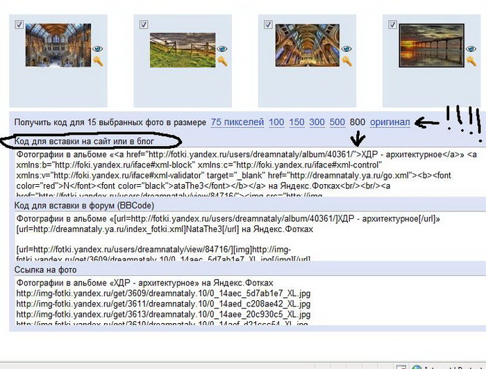
Task: Click the Ссылка на фото links field
Action: tap(250, 301)
